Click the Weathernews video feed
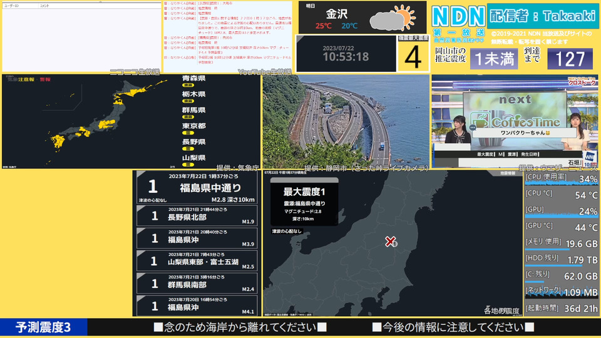The width and height of the screenshot is (601, 338). pyautogui.click(x=515, y=121)
